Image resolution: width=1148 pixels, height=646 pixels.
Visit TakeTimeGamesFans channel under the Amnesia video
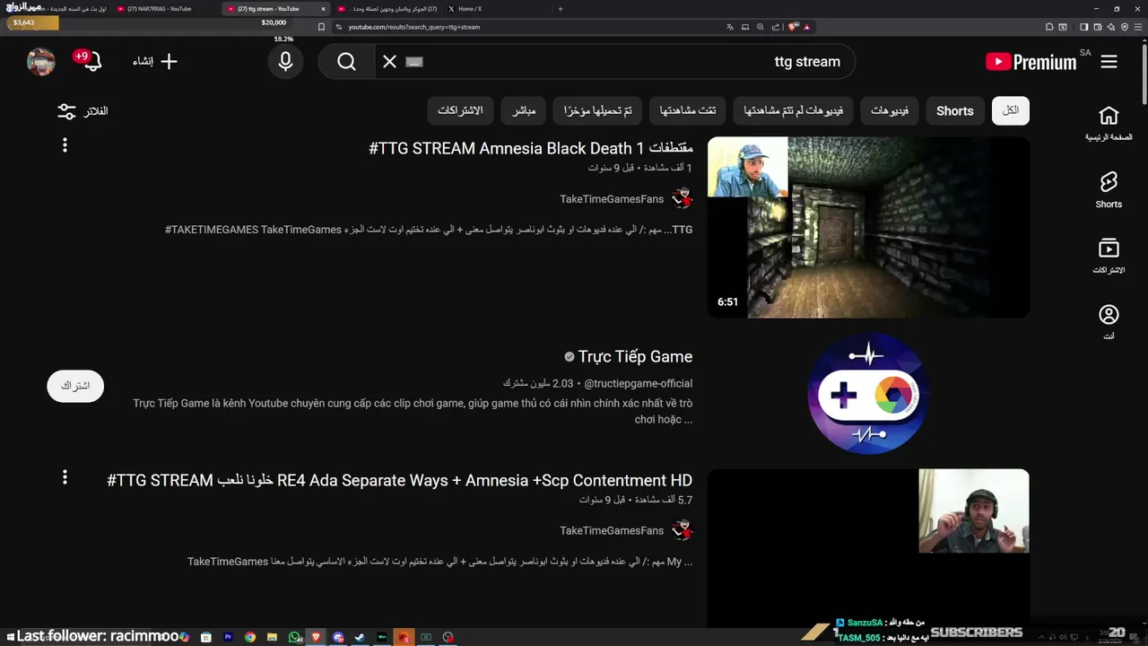(x=612, y=199)
